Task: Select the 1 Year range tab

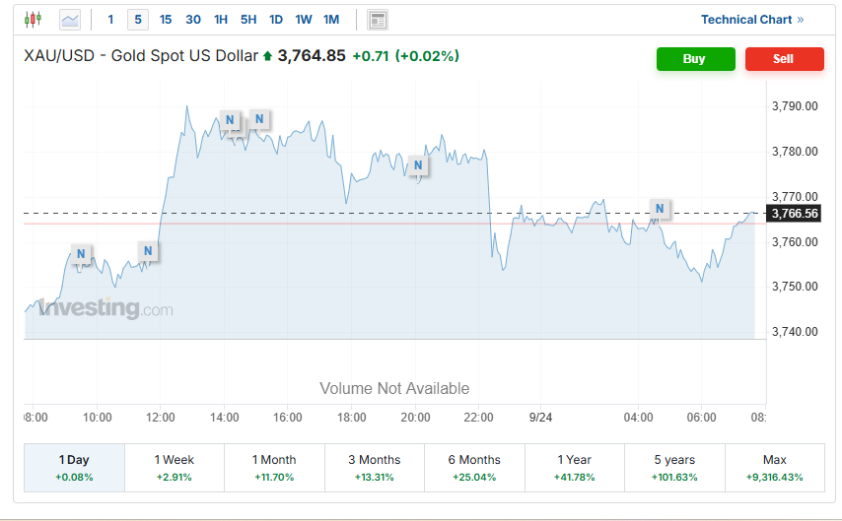Action: (x=574, y=467)
